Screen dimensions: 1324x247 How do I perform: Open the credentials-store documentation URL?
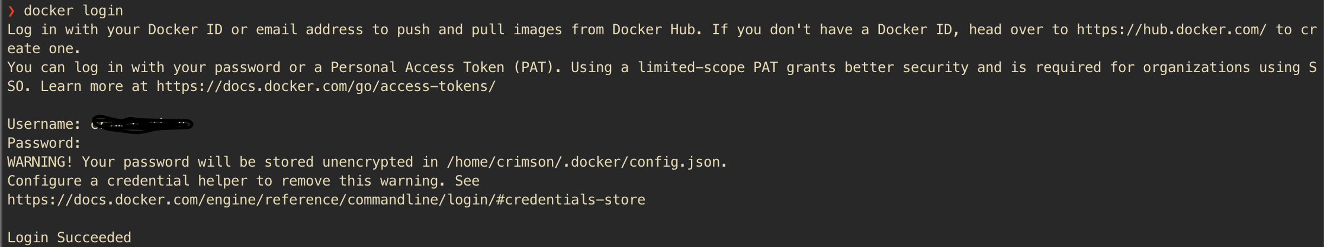326,200
